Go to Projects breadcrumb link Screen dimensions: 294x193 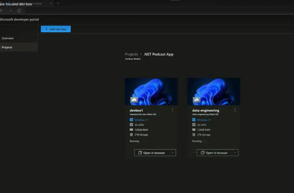coord(131,55)
